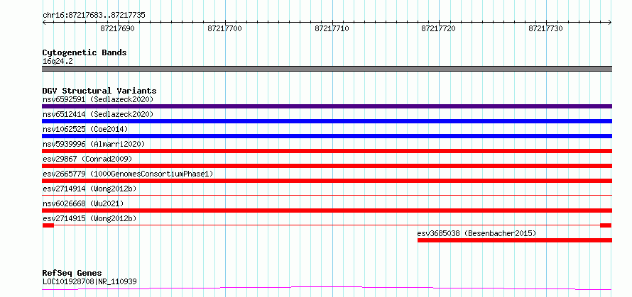Click ruler position 87217690
The image size is (632, 297).
click(x=117, y=28)
